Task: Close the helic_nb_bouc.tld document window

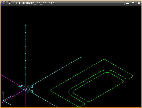Action: [x=139, y=3]
